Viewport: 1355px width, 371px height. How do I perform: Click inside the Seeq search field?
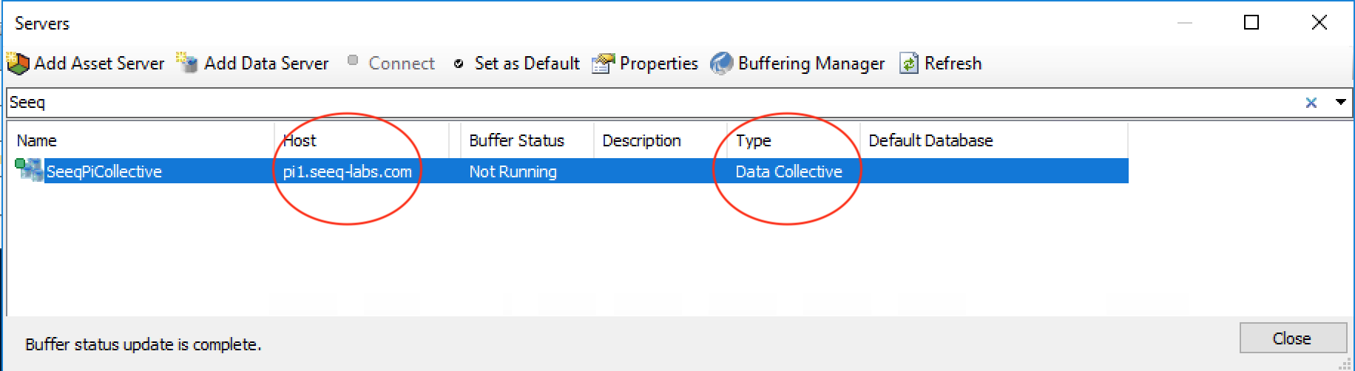pyautogui.click(x=592, y=103)
